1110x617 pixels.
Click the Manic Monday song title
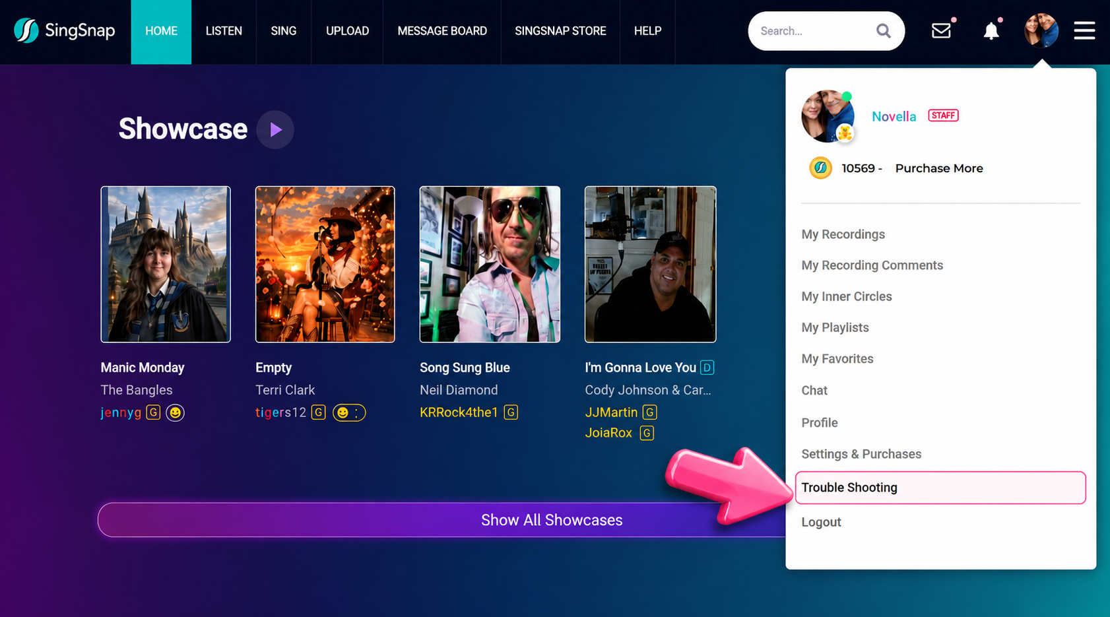[143, 368]
